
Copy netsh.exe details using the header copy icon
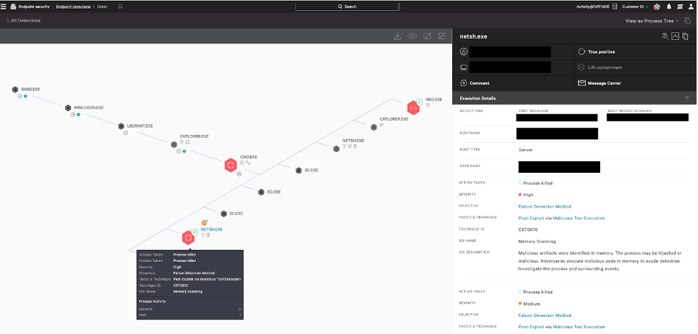(686, 36)
